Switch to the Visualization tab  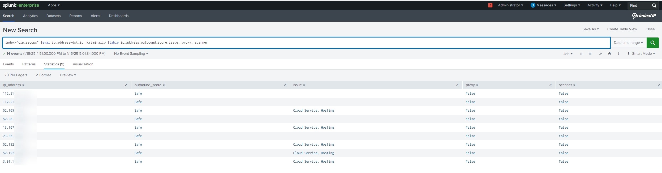83,64
